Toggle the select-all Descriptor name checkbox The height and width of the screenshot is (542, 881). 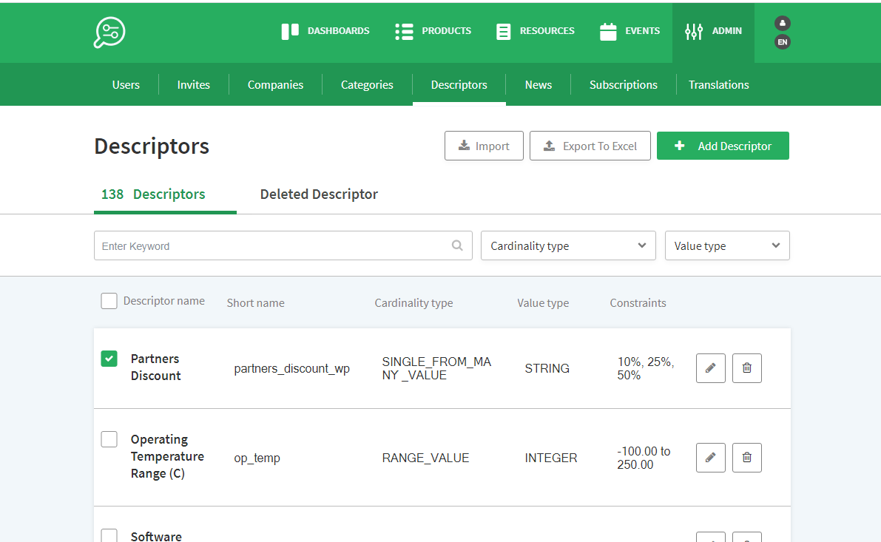tap(109, 301)
